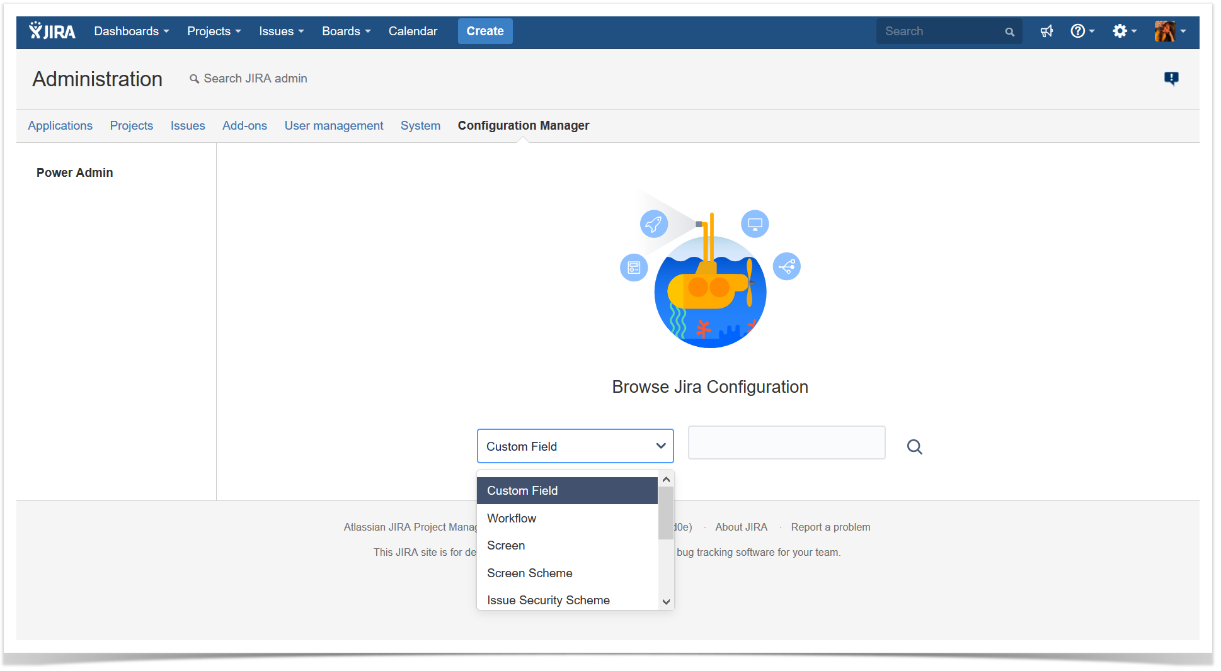Click the scroll down arrow of the dropdown list
Image resolution: width=1221 pixels, height=671 pixels.
pyautogui.click(x=666, y=602)
